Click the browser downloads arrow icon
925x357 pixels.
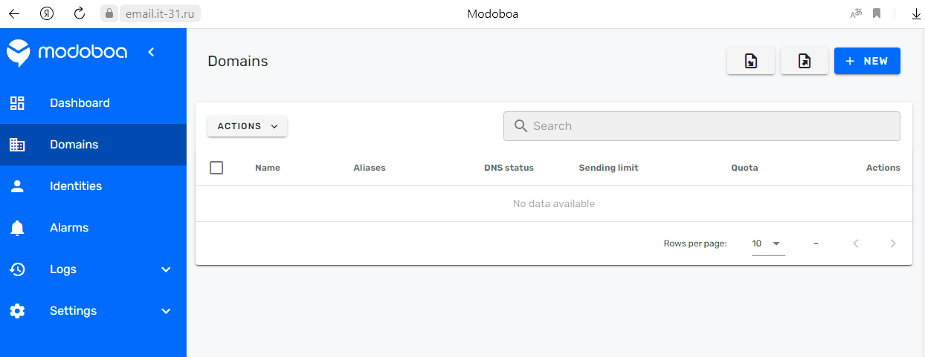coord(915,13)
